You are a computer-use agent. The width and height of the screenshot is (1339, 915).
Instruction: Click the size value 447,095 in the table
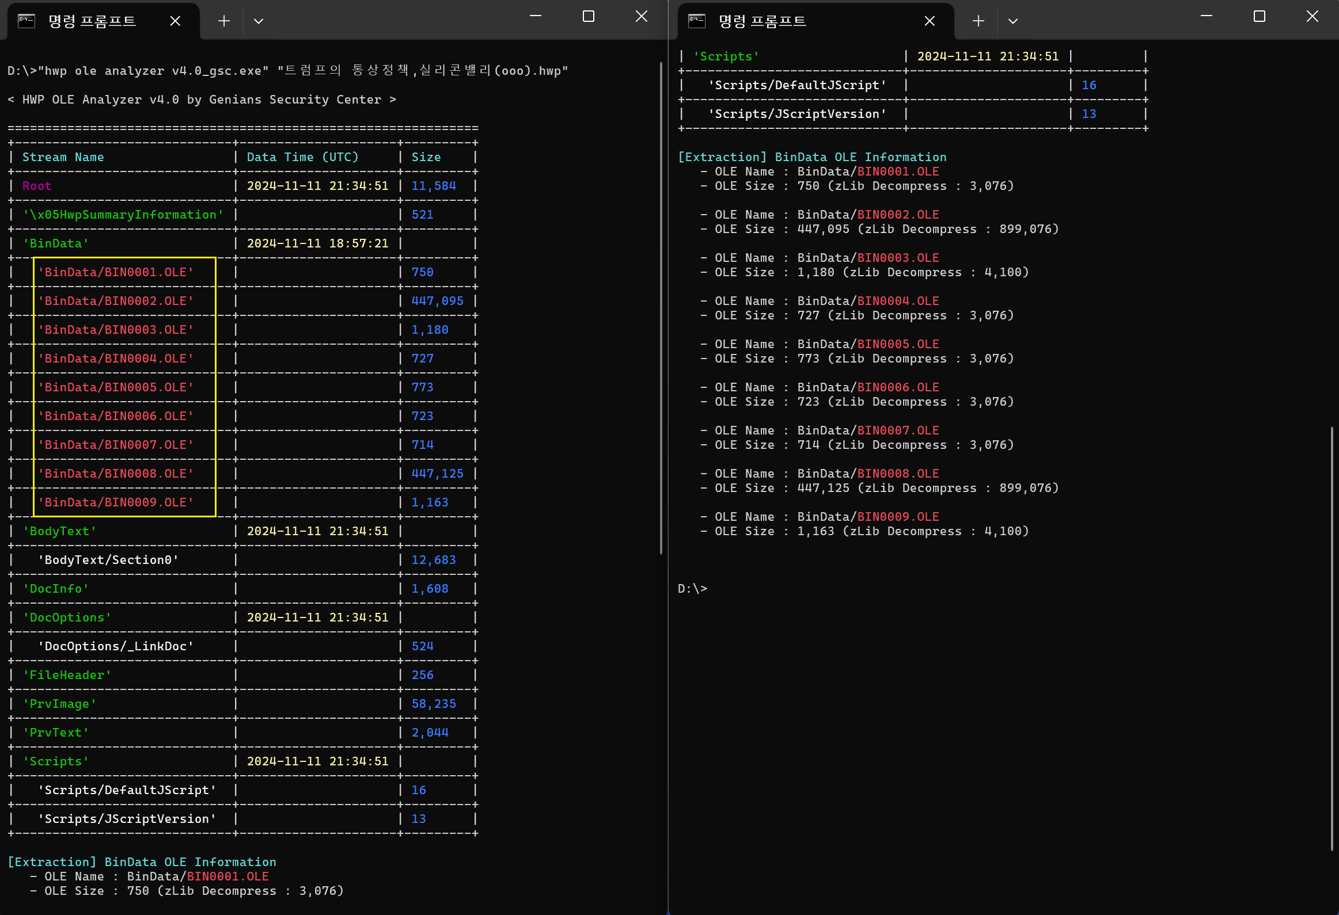pyautogui.click(x=437, y=301)
